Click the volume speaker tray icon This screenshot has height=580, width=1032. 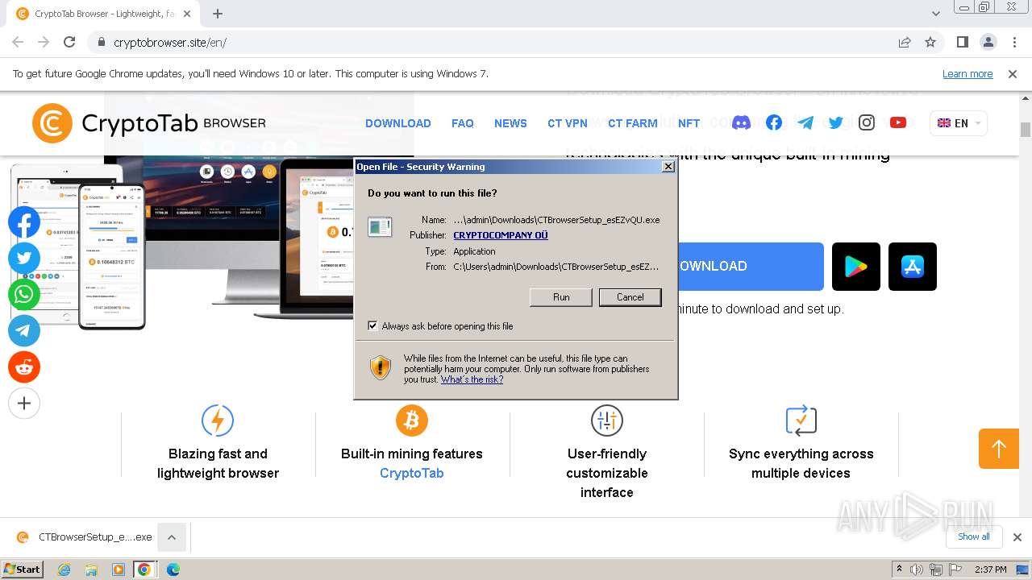point(917,570)
